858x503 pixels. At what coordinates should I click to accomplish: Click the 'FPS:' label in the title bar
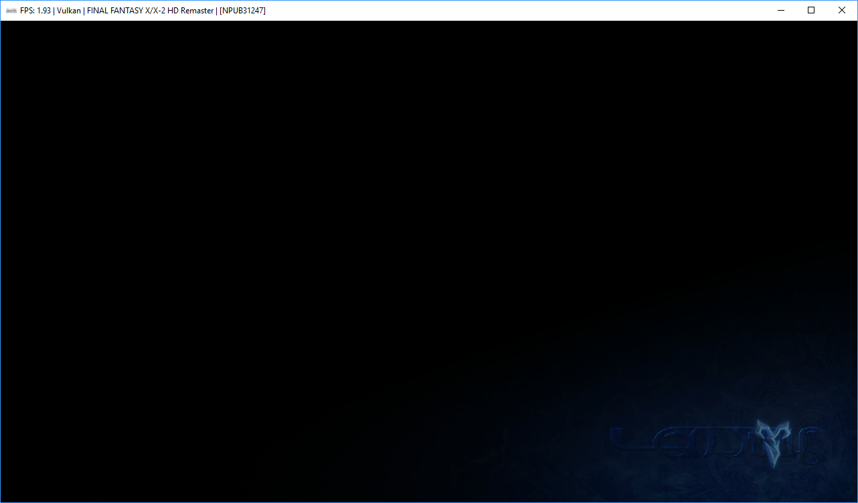click(x=27, y=11)
